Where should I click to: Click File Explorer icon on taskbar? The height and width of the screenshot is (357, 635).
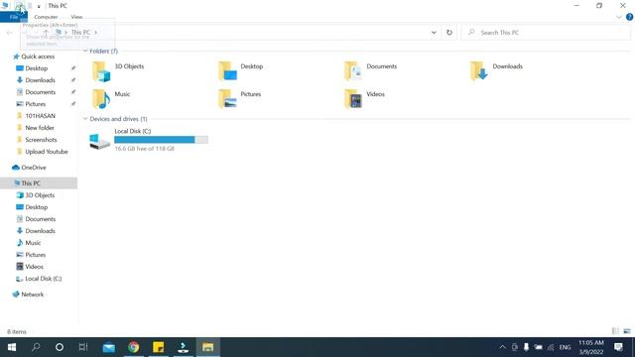(207, 347)
